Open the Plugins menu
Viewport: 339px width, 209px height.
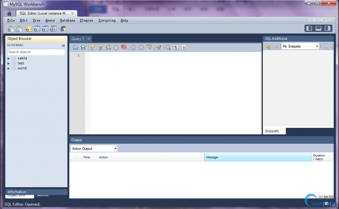click(x=86, y=20)
